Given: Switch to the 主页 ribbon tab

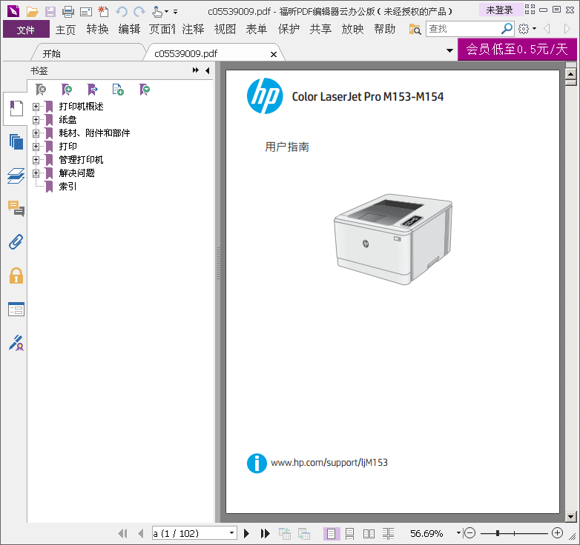Looking at the screenshot, I should click(x=65, y=29).
